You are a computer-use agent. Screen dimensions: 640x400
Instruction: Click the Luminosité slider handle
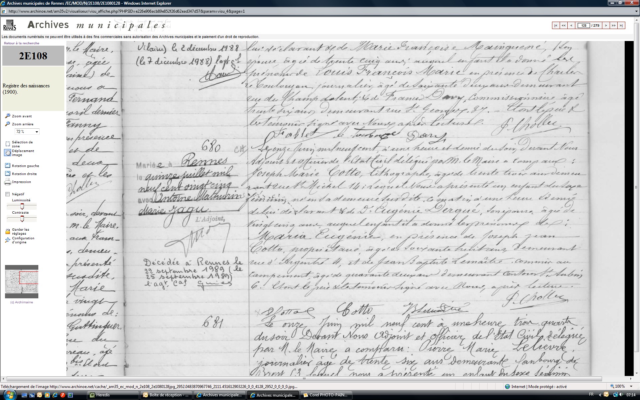click(22, 206)
